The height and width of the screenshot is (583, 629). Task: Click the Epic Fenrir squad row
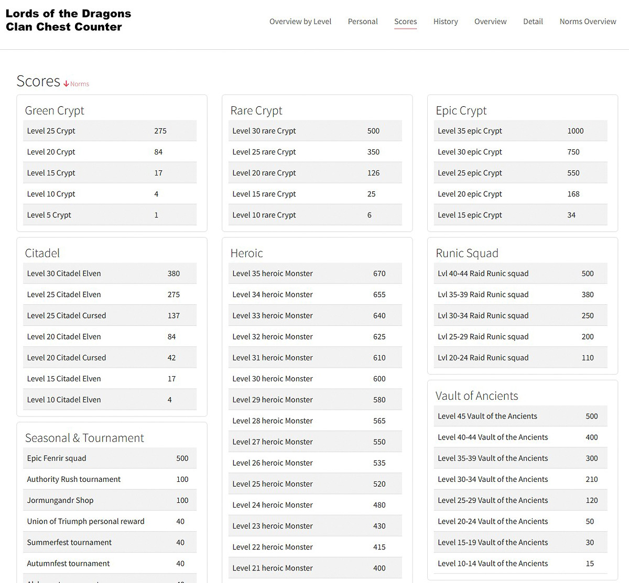click(110, 458)
